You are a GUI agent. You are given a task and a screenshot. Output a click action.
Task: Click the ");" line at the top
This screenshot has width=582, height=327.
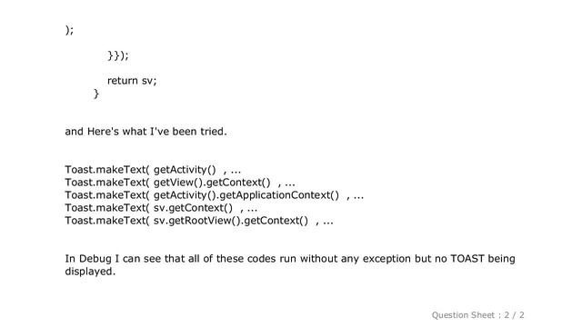click(x=69, y=30)
